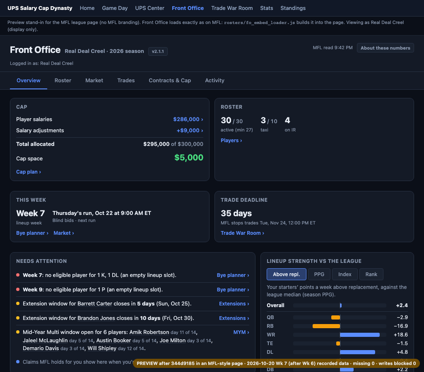Open Market link in This Week card
The image size is (424, 372).
pos(63,233)
